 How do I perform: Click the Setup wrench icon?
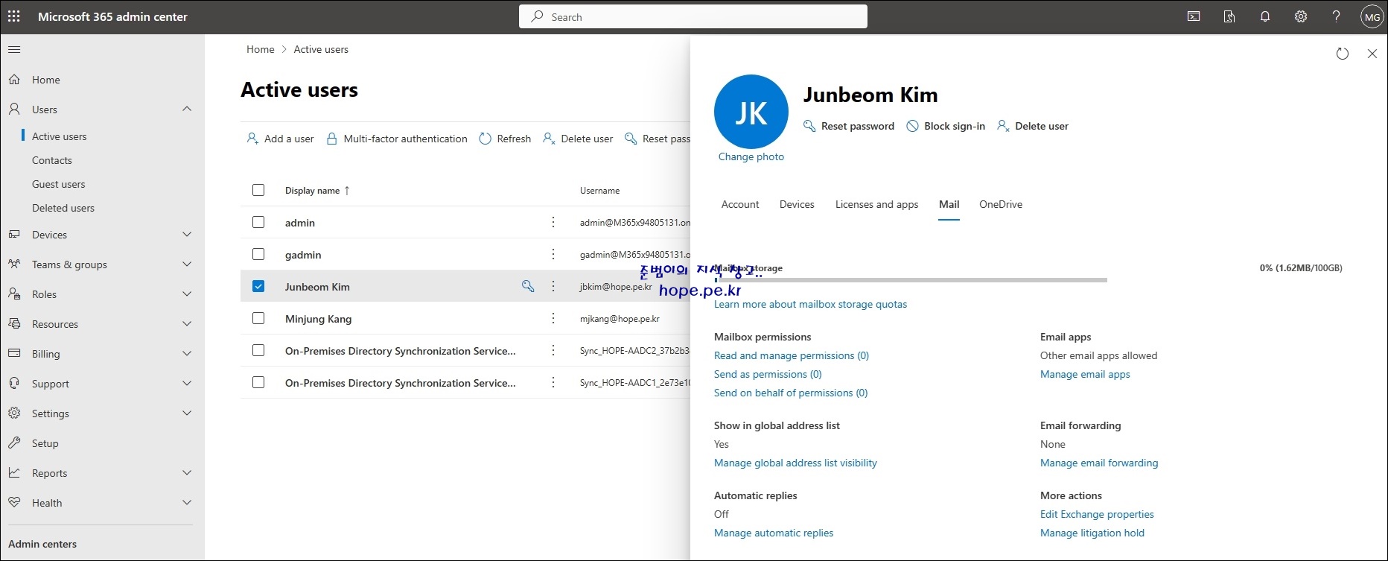click(x=14, y=443)
